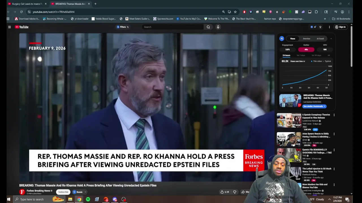This screenshot has height=203, width=362.
Task: Open the Forbes channel avatar
Action: (22, 192)
